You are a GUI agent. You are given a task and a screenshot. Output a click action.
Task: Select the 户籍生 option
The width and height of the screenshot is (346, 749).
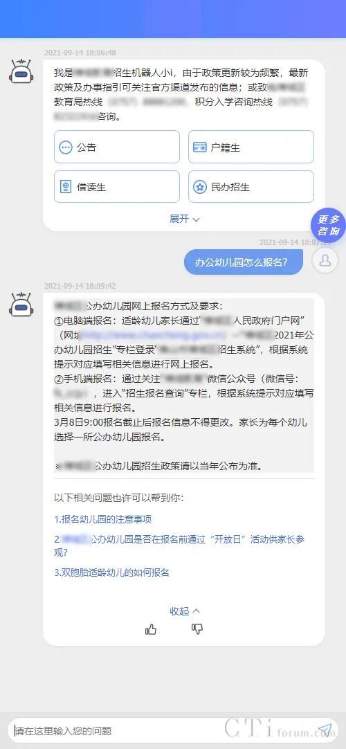[x=251, y=147]
